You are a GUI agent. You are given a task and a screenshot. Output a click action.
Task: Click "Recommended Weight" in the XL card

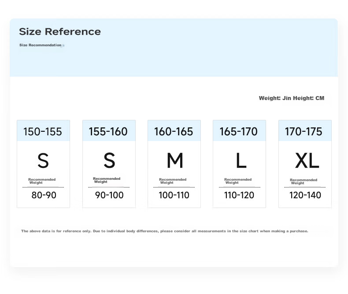[304, 182]
